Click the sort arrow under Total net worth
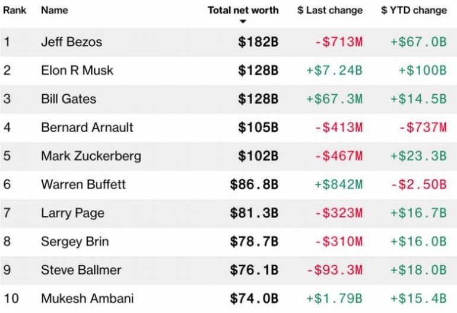 (243, 23)
